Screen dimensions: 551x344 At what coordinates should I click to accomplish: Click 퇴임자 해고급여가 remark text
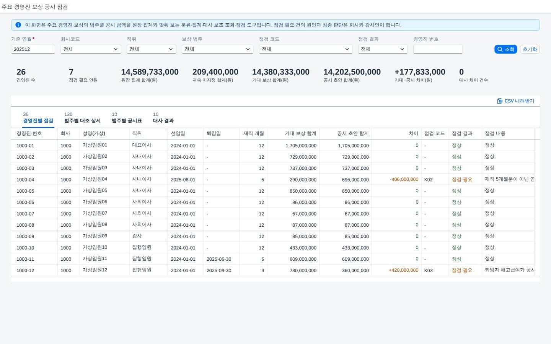[x=509, y=270]
